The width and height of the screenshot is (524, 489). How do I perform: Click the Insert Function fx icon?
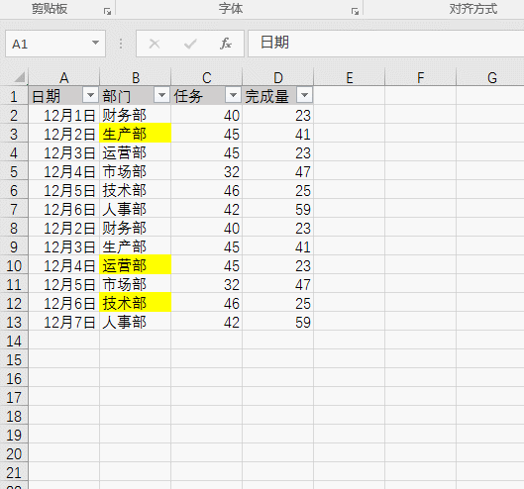pos(226,44)
